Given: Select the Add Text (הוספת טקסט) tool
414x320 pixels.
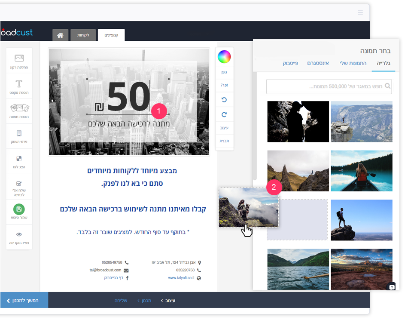Looking at the screenshot, I should click(19, 83).
